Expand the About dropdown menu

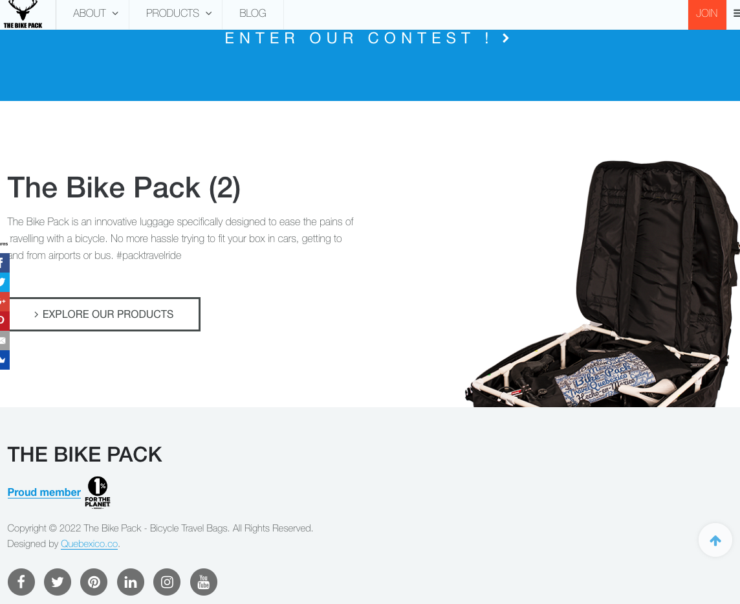coord(95,13)
